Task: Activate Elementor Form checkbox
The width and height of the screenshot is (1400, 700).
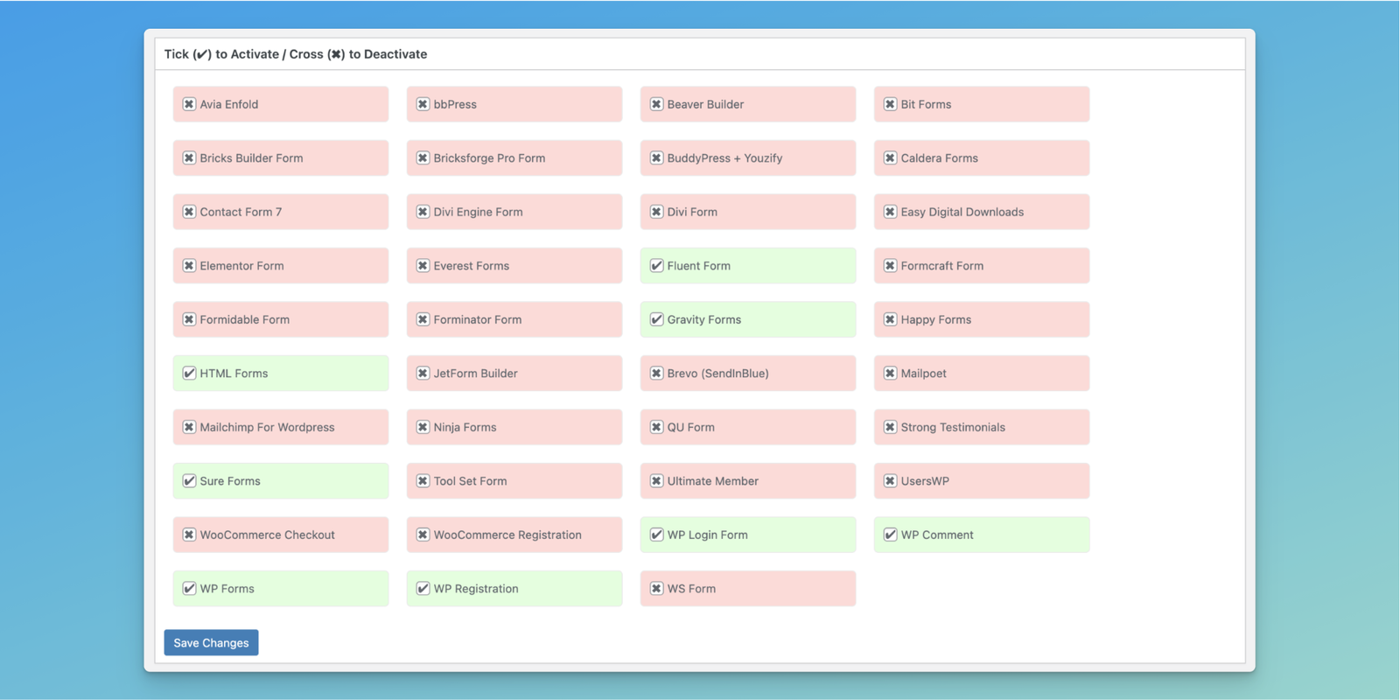Action: 189,266
